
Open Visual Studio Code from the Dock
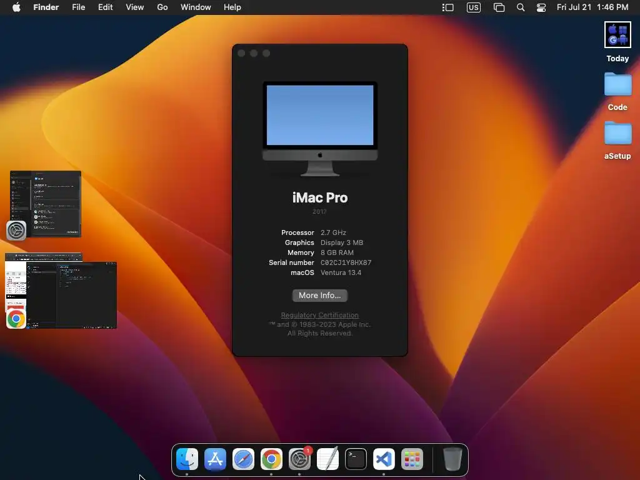(384, 459)
